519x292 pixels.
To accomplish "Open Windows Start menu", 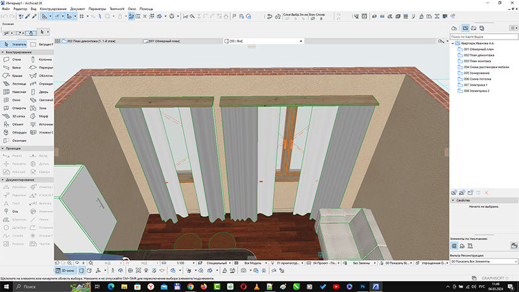I will pyautogui.click(x=6, y=287).
